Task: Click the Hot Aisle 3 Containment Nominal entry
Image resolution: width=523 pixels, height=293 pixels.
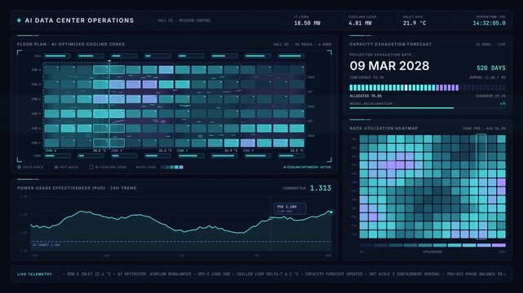Action: click(405, 274)
